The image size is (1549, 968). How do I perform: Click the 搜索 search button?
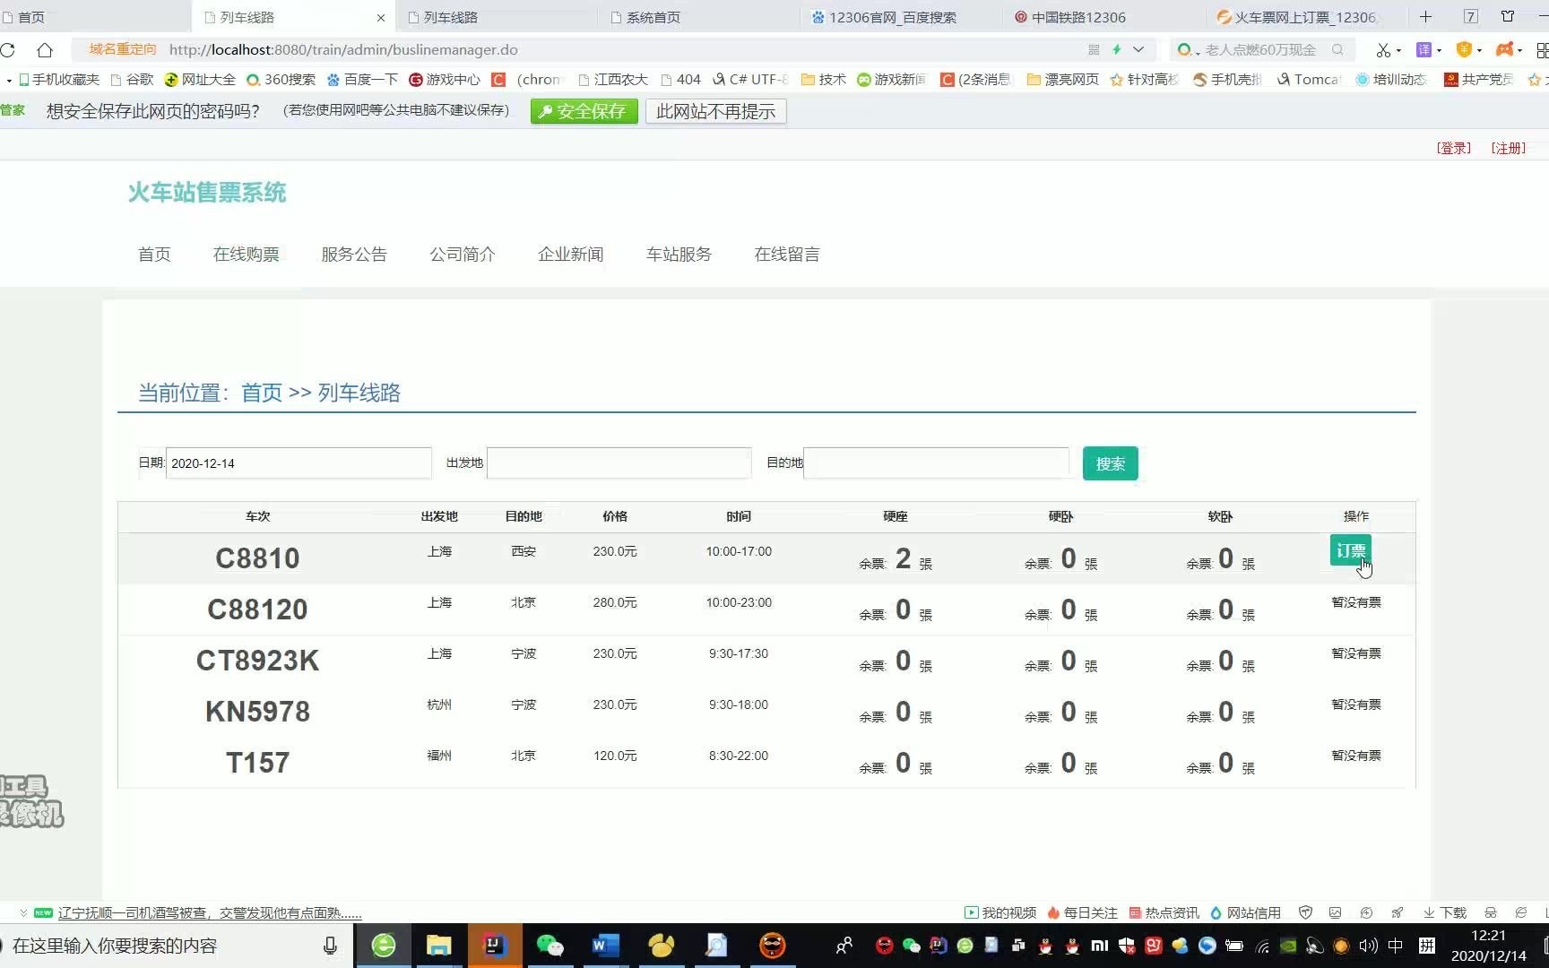[1110, 463]
